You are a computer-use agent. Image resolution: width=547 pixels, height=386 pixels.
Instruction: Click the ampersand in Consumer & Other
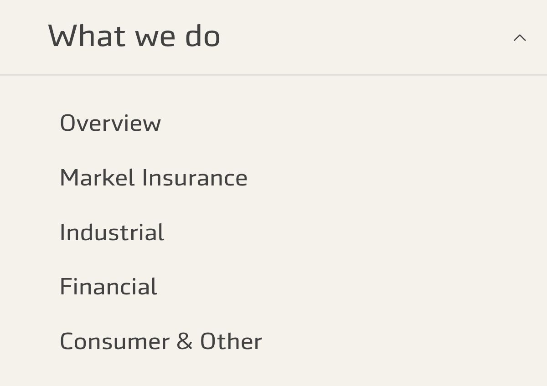185,341
